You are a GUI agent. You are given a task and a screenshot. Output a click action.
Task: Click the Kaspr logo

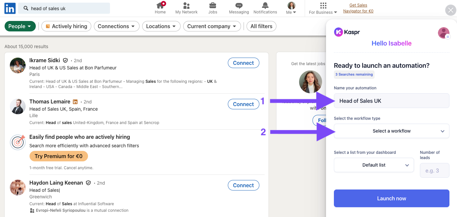tap(347, 32)
